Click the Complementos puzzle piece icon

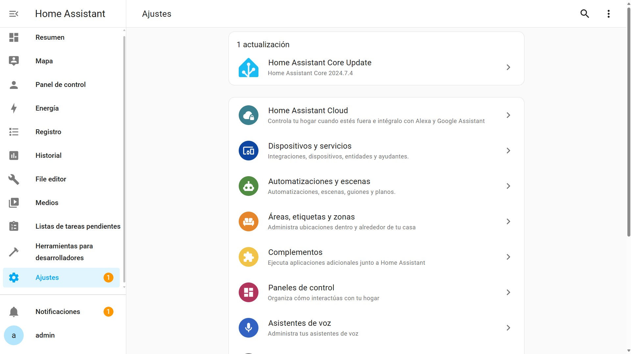(248, 257)
